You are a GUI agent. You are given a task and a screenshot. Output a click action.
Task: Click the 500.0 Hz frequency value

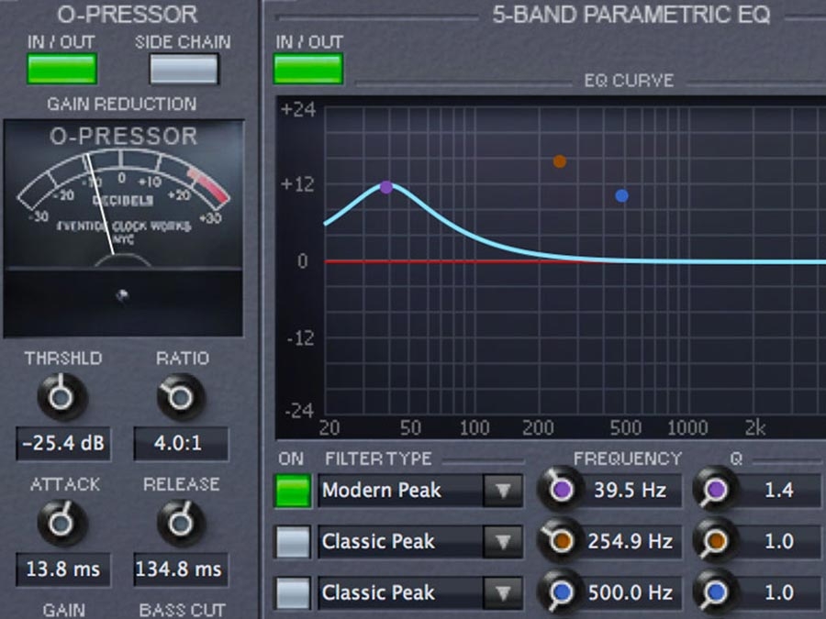630,592
